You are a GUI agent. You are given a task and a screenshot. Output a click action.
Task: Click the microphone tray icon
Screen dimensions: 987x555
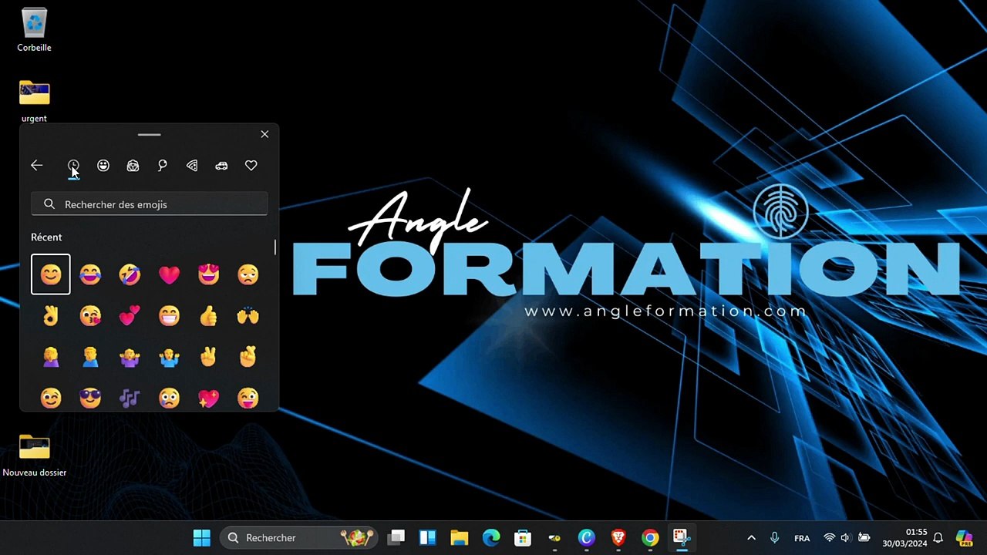pyautogui.click(x=775, y=537)
